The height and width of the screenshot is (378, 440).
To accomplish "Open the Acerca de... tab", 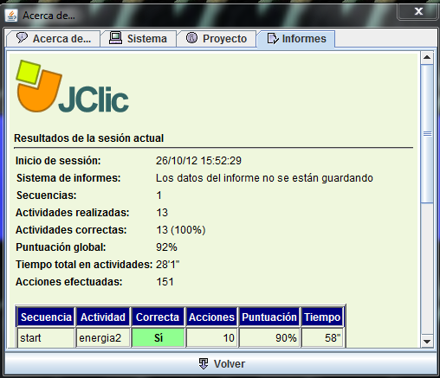I will [x=54, y=39].
